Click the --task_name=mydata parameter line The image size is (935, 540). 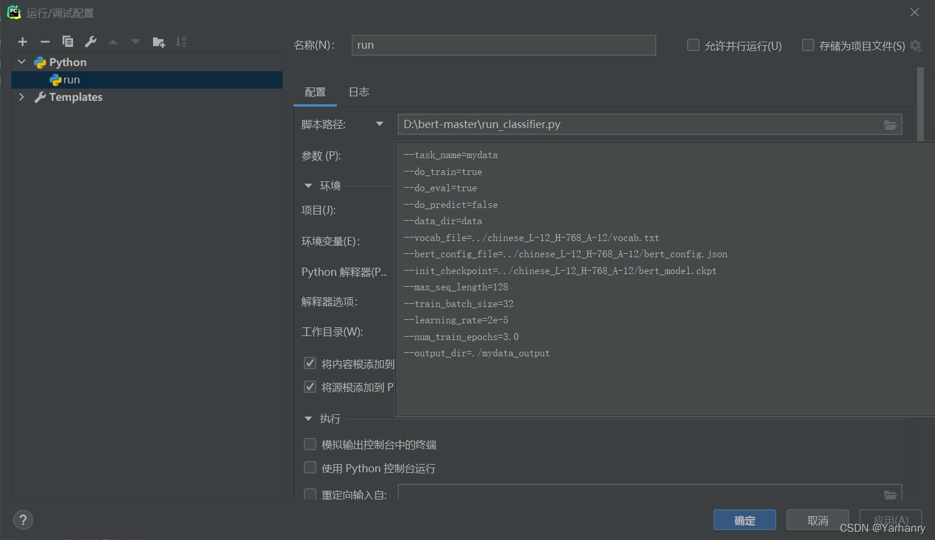(451, 155)
